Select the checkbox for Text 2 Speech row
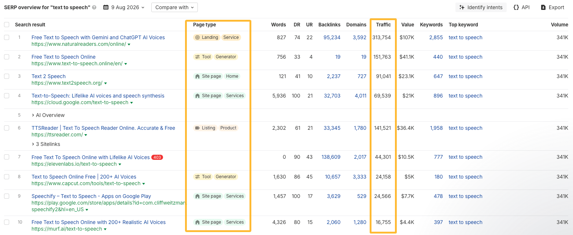 (7, 76)
